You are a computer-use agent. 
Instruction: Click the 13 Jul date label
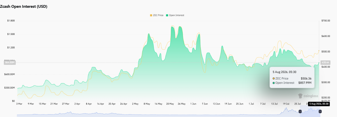274,104
